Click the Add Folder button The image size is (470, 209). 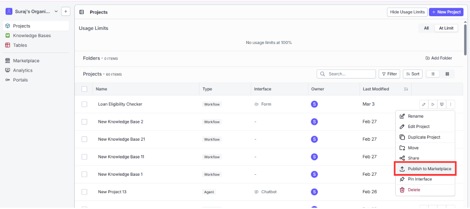point(439,58)
